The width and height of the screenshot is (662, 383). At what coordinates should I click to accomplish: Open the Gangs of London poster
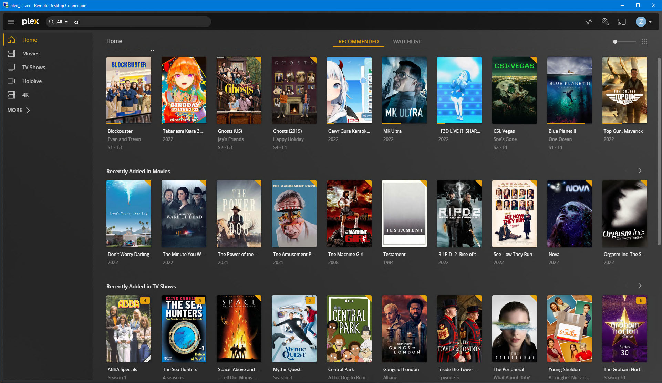pos(404,329)
